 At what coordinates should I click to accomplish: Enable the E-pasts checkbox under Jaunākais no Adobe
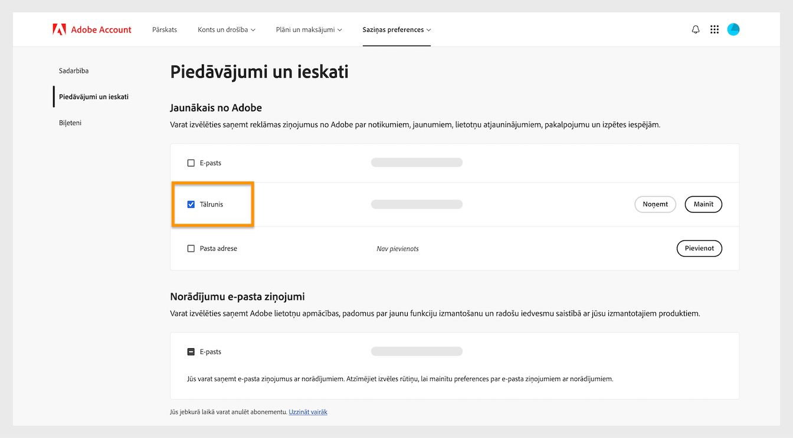point(191,163)
